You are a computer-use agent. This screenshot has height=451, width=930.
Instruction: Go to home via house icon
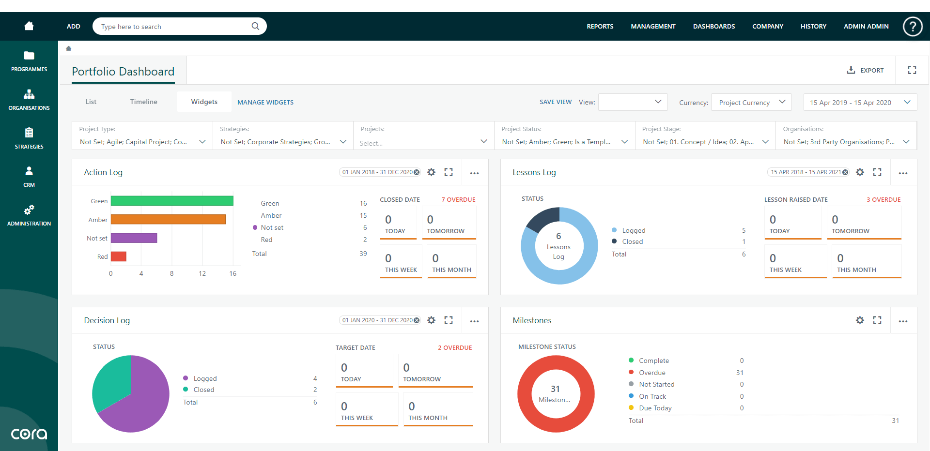point(29,26)
